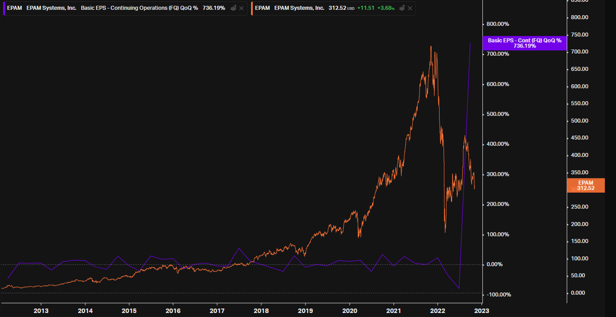The width and height of the screenshot is (616, 317).
Task: Click the 550.00 price axis tick
Action: coord(579,103)
